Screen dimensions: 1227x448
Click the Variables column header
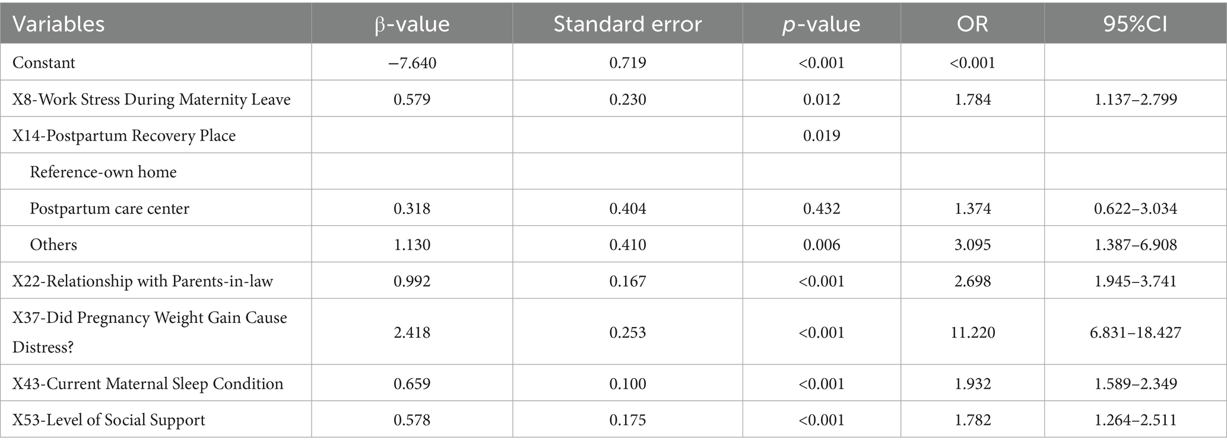[x=58, y=24]
